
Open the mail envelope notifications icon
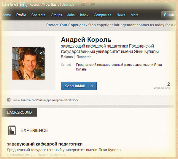[83, 5]
